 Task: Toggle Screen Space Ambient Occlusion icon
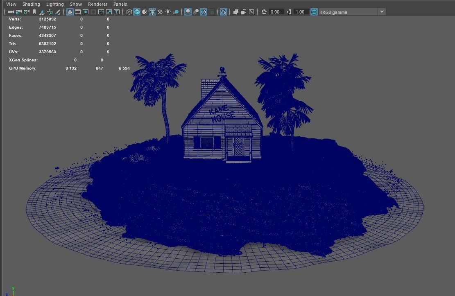pos(188,12)
